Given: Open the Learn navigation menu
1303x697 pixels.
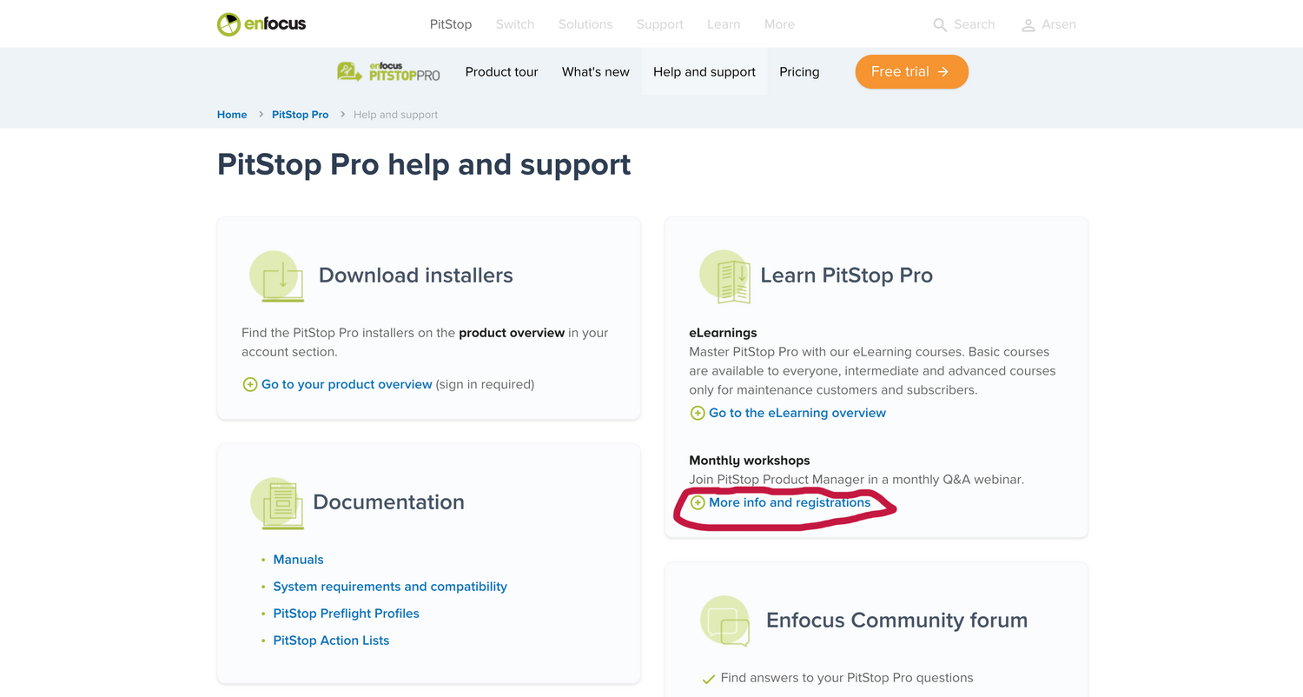Looking at the screenshot, I should click(x=724, y=24).
